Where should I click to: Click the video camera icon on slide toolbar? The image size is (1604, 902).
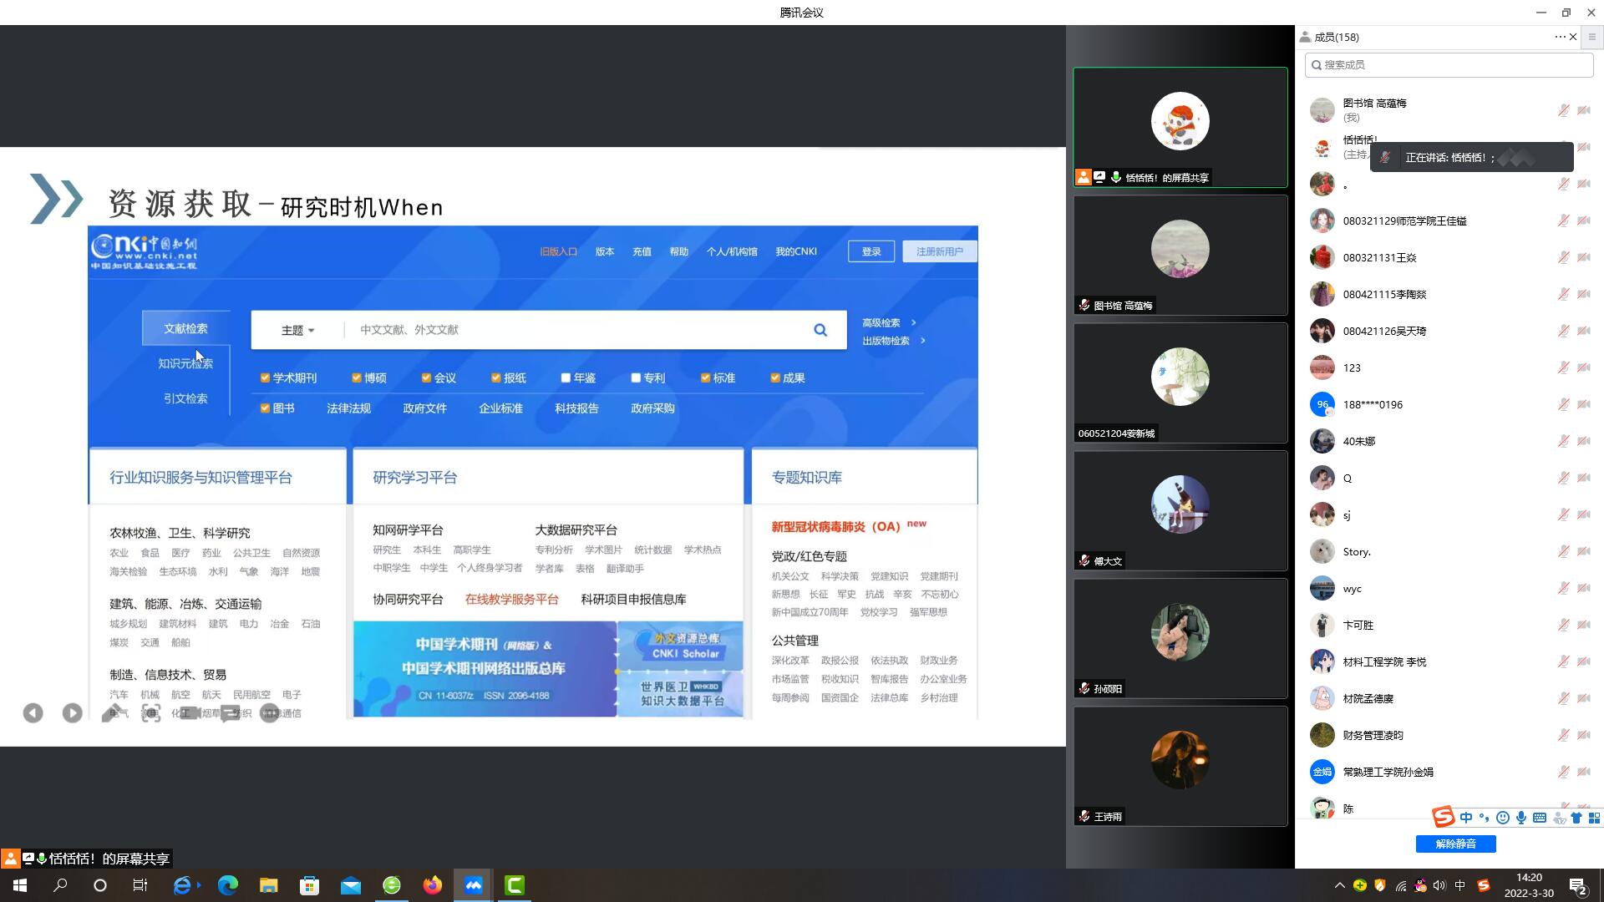click(x=190, y=713)
